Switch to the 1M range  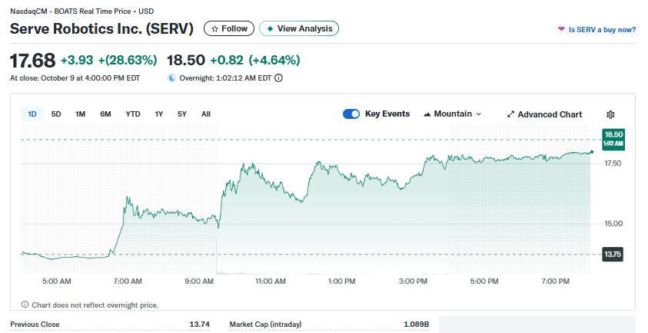click(x=80, y=114)
